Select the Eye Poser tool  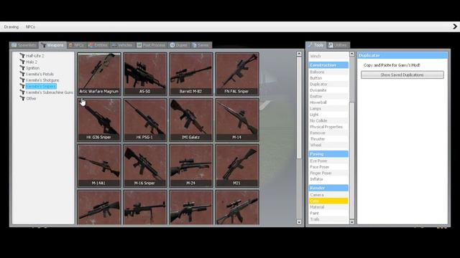tap(328, 161)
